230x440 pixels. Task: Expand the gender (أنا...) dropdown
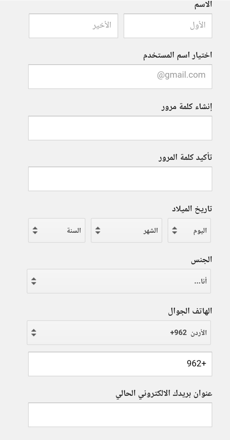(x=119, y=281)
